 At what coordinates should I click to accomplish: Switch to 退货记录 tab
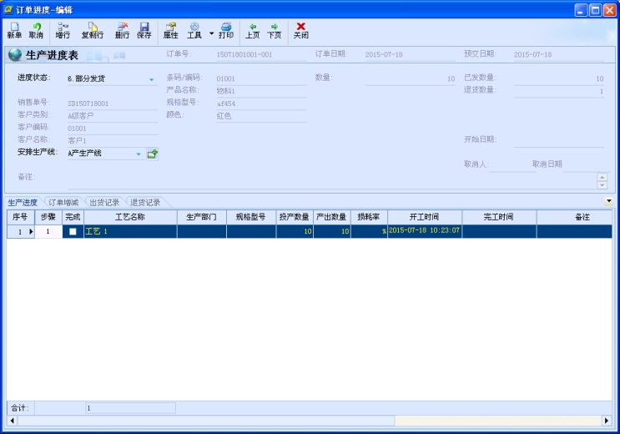tap(145, 203)
